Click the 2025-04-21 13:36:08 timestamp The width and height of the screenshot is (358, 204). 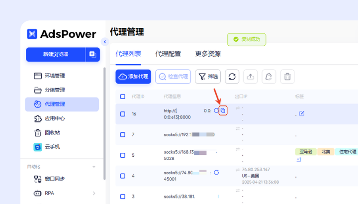(260, 182)
